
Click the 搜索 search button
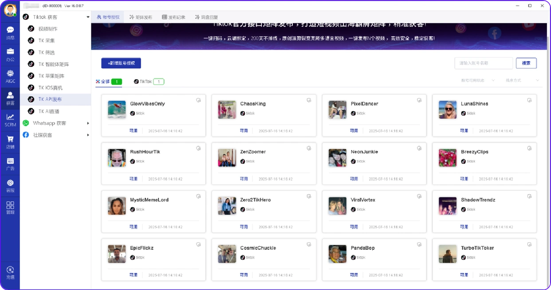(526, 63)
